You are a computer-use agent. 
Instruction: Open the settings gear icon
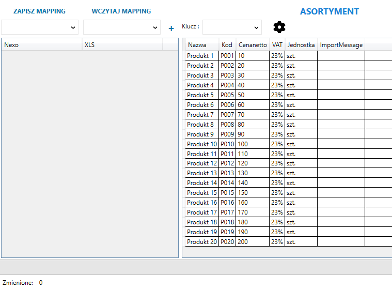point(279,27)
